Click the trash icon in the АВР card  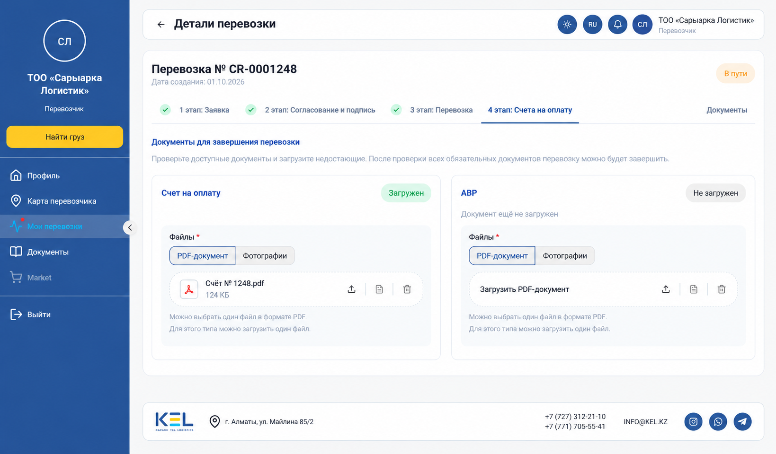tap(722, 289)
